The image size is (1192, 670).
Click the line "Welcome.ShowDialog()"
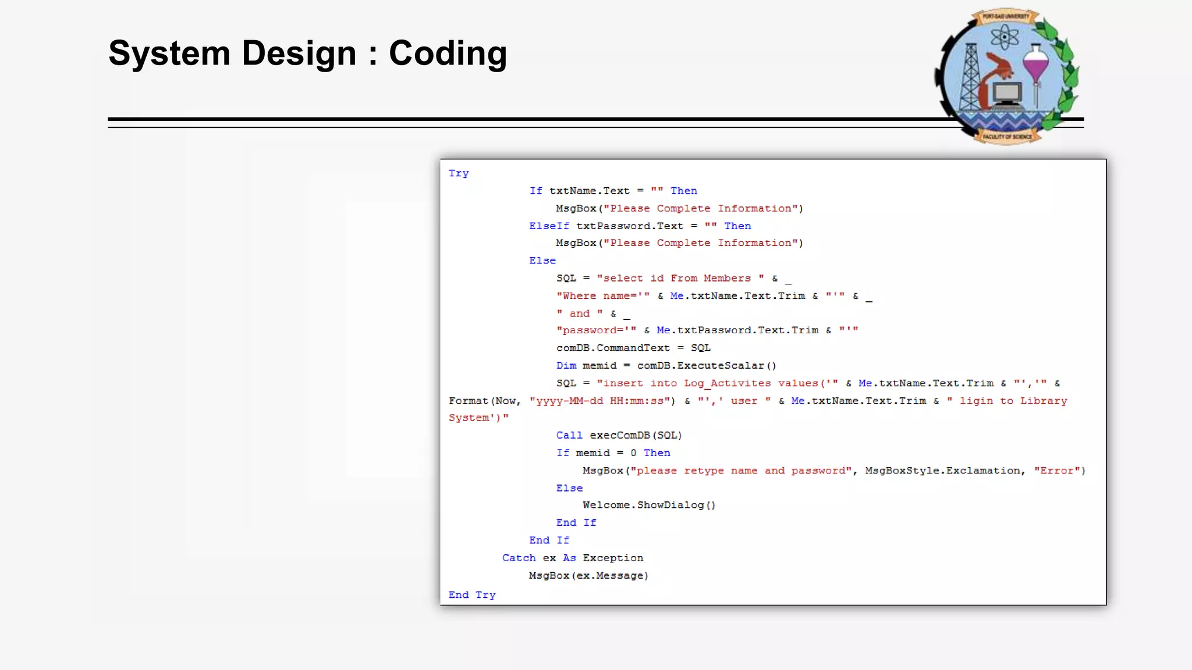(649, 505)
